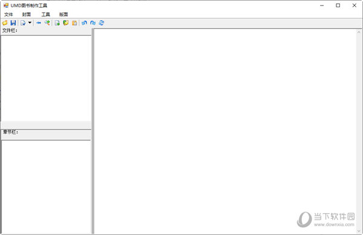The image size is (363, 235).
Task: Open the 工具 menu
Action: pyautogui.click(x=45, y=14)
